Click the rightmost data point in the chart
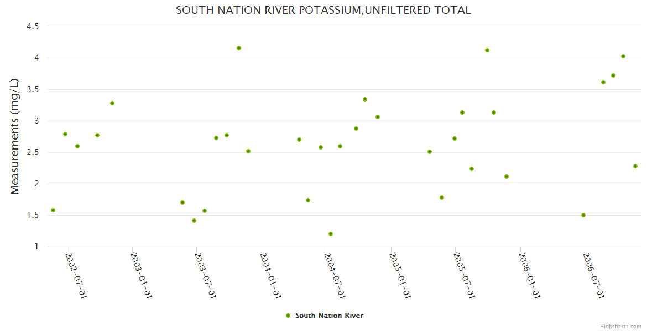This screenshot has height=331, width=647. click(635, 166)
